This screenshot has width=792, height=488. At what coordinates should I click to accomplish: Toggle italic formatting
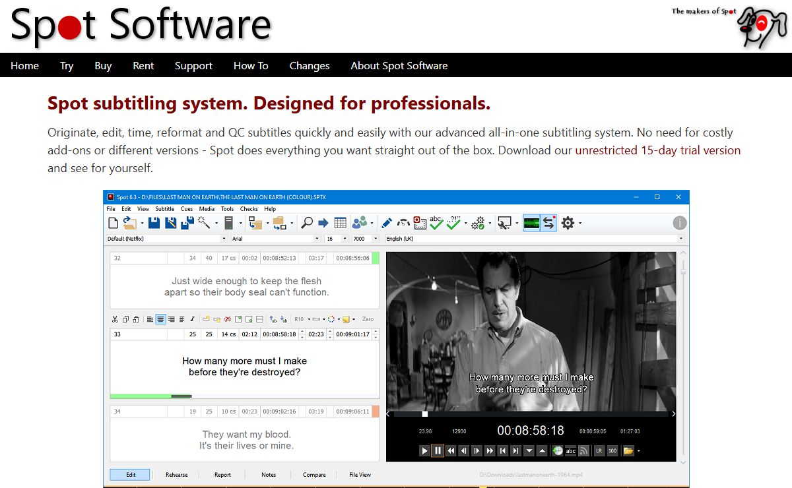(x=192, y=319)
